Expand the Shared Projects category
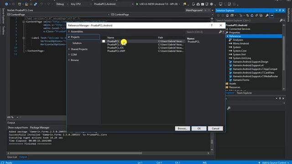292x164 pixels. coord(69,49)
